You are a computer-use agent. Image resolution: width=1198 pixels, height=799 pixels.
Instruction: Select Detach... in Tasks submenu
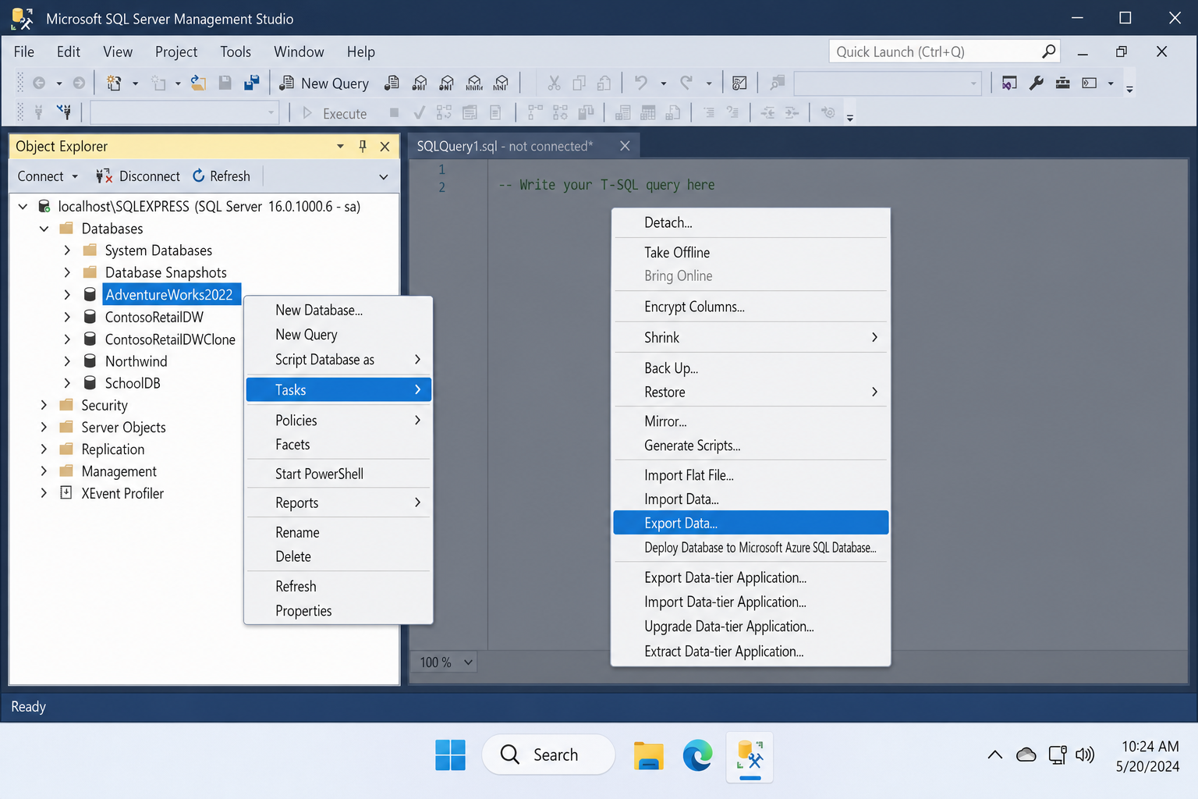coord(750,223)
